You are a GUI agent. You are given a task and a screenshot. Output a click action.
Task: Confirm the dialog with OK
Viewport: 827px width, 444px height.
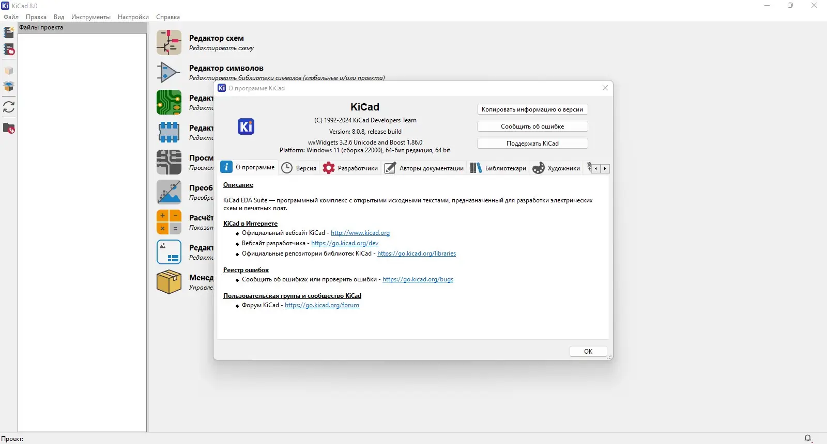pyautogui.click(x=588, y=352)
